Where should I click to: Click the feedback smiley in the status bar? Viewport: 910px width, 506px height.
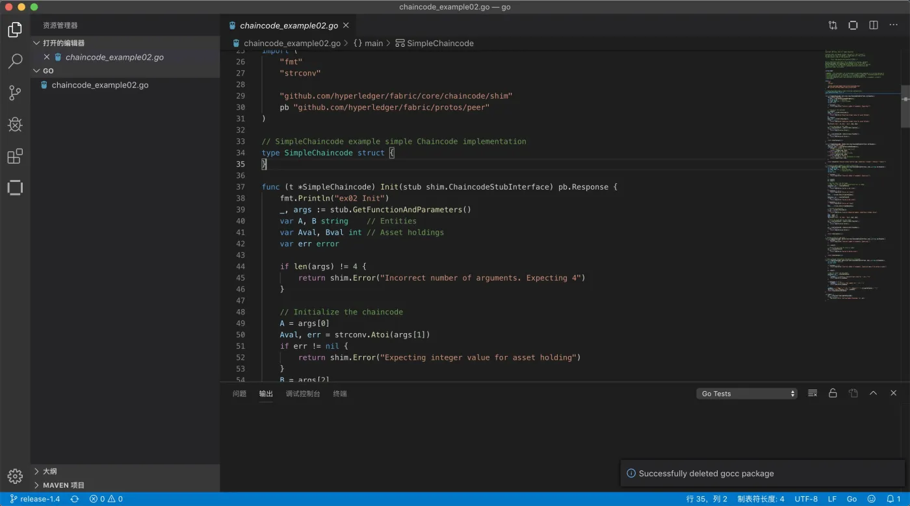coord(871,499)
